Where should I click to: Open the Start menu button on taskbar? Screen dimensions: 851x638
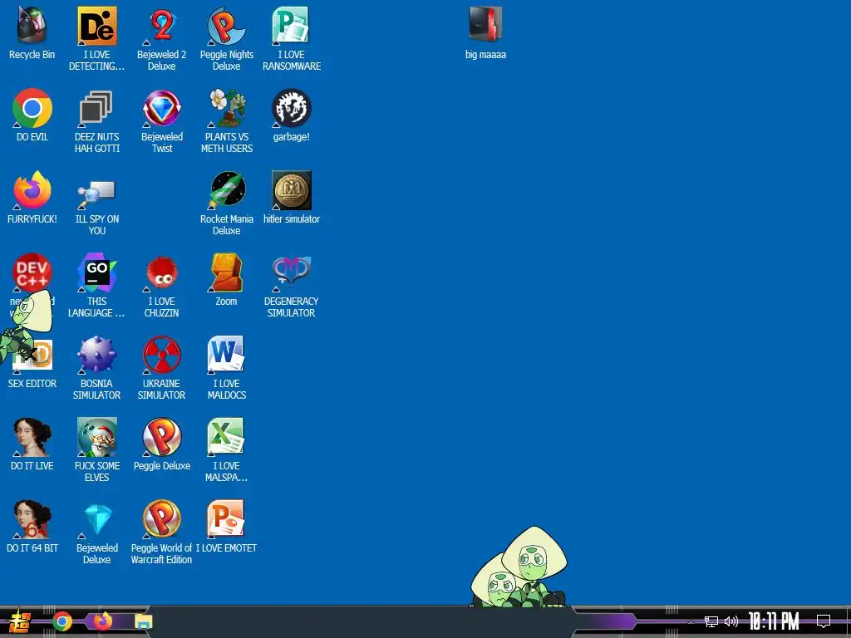tap(20, 621)
